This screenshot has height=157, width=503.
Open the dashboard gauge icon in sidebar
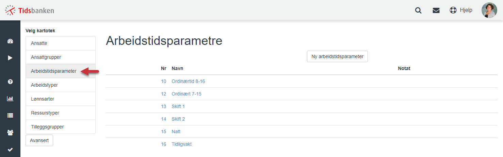point(10,41)
